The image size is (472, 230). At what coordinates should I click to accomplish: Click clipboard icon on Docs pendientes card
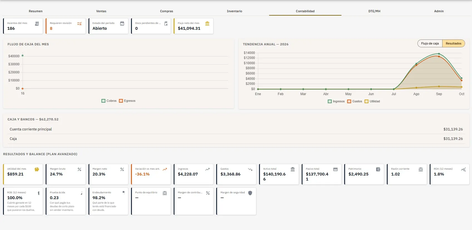[166, 24]
